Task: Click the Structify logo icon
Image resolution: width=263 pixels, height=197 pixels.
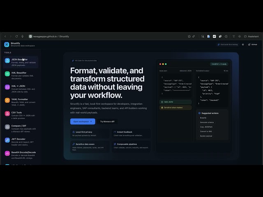Action: tap(7, 44)
